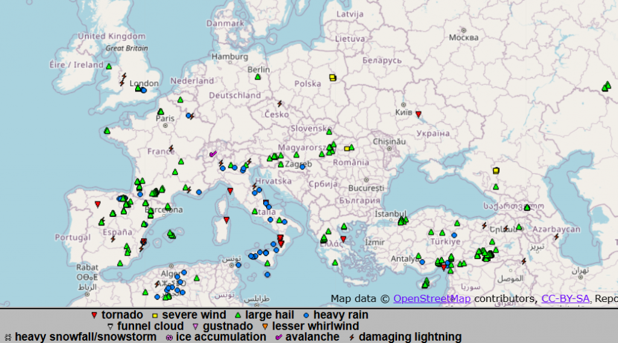Image resolution: width=618 pixels, height=343 pixels.
Task: Click the heavy snowfall/snowstorm legend icon
Action: point(7,337)
